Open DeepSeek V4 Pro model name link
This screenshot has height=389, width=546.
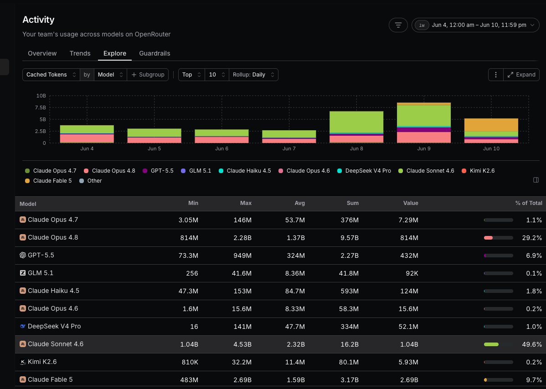[x=54, y=326]
